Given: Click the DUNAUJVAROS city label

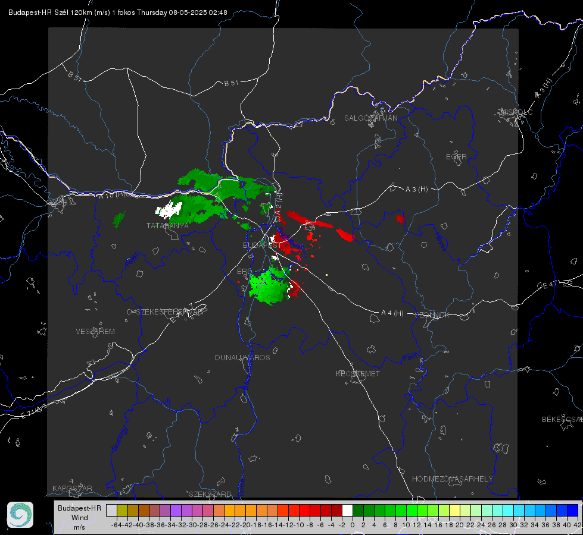Looking at the screenshot, I should 242,357.
